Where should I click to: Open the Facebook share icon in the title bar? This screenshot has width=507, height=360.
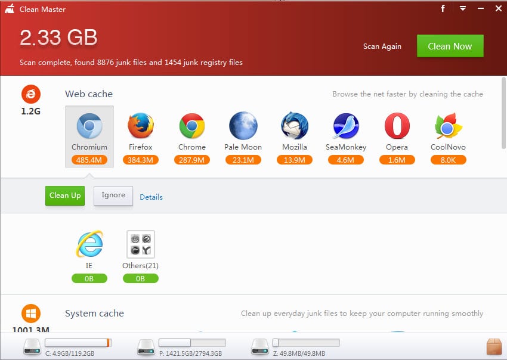pyautogui.click(x=443, y=8)
